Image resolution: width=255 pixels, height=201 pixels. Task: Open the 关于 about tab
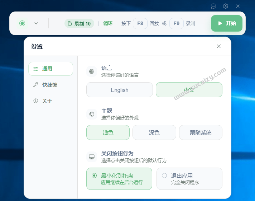coord(50,101)
